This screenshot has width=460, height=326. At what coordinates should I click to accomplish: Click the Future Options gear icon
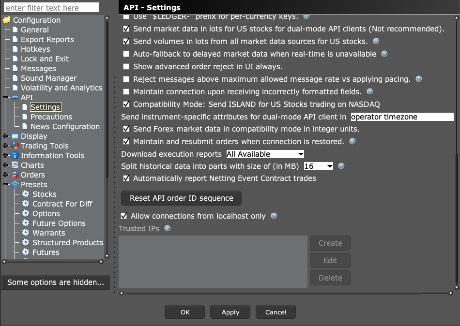26,223
